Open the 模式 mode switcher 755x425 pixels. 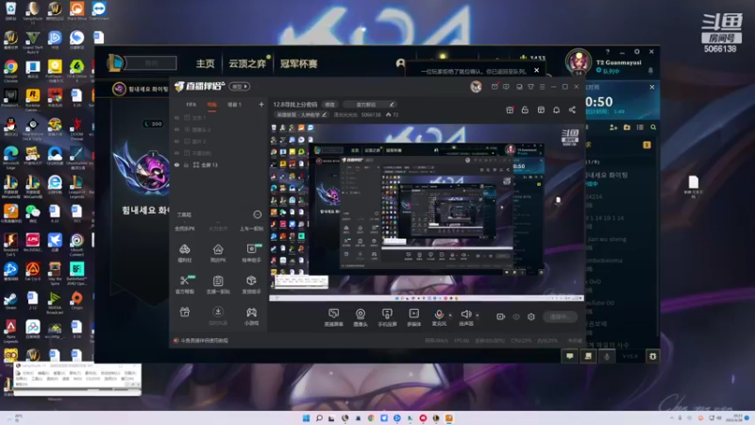240,86
